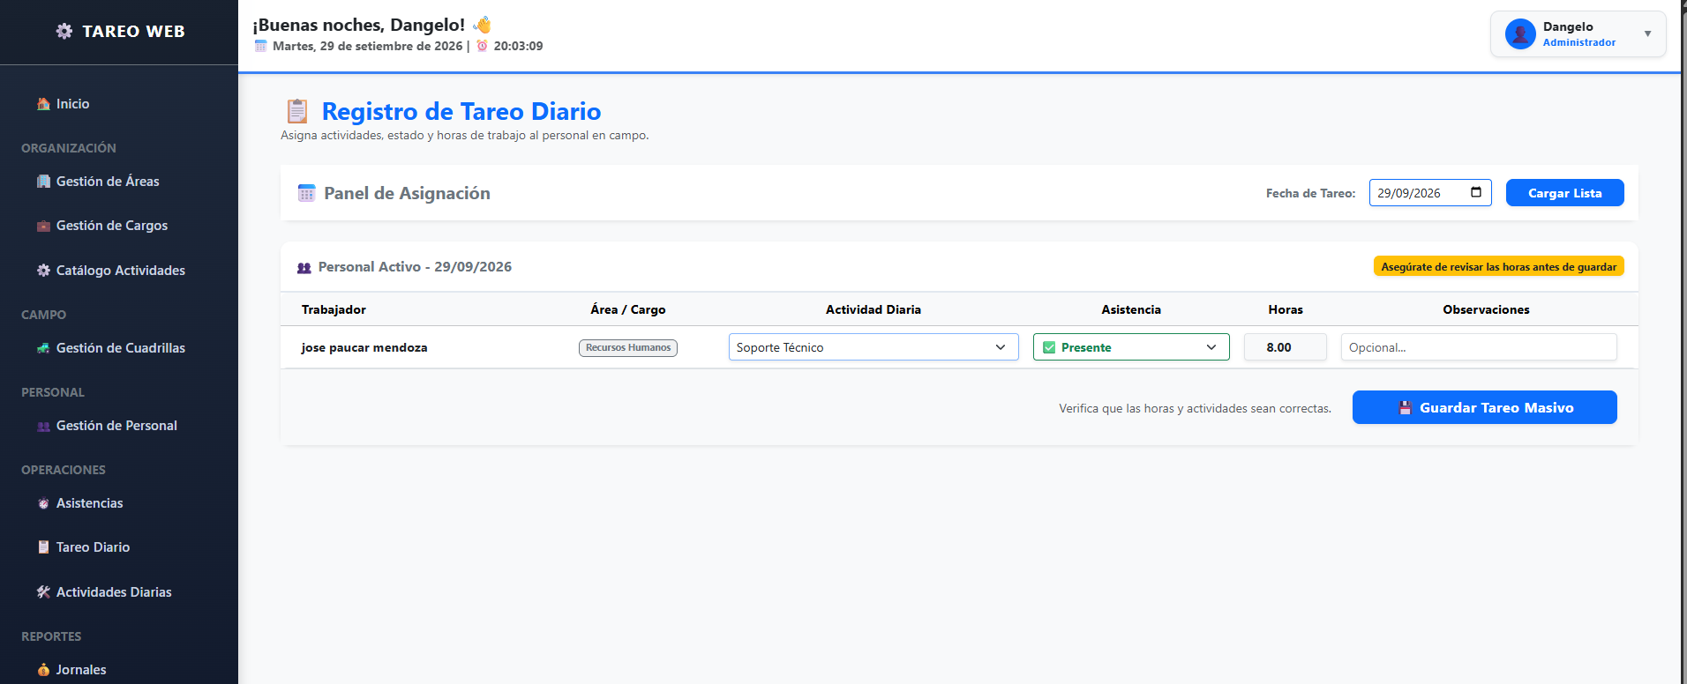Click the Recursos Humanos area badge

[x=628, y=347]
